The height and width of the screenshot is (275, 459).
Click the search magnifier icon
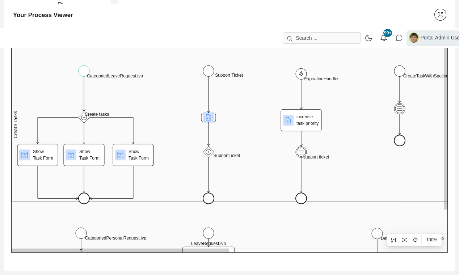click(x=290, y=38)
